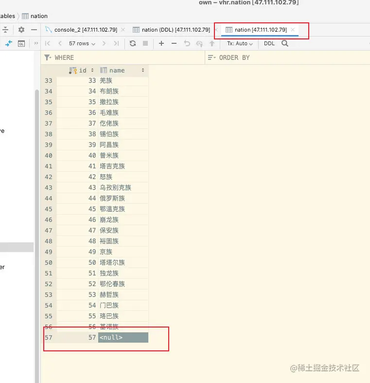This screenshot has height=383, width=370.
Task: Select the name cell 普米族
Action: click(123, 155)
